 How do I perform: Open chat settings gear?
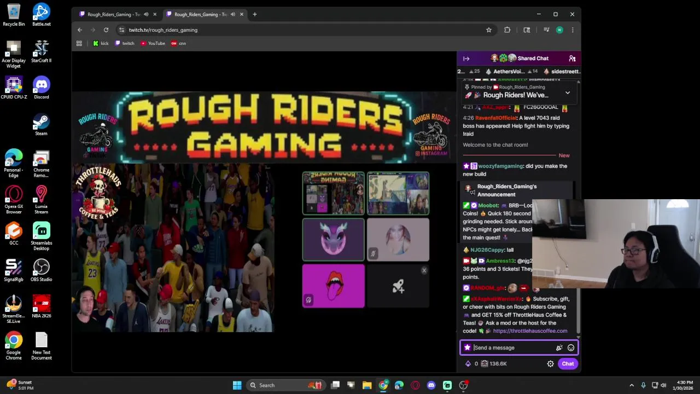(x=550, y=364)
